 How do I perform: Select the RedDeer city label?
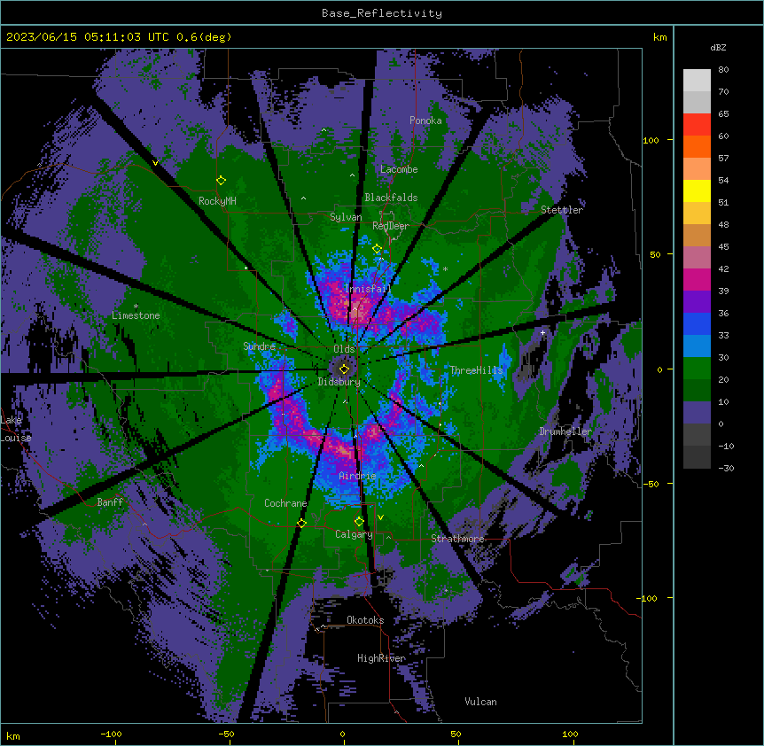coord(391,226)
